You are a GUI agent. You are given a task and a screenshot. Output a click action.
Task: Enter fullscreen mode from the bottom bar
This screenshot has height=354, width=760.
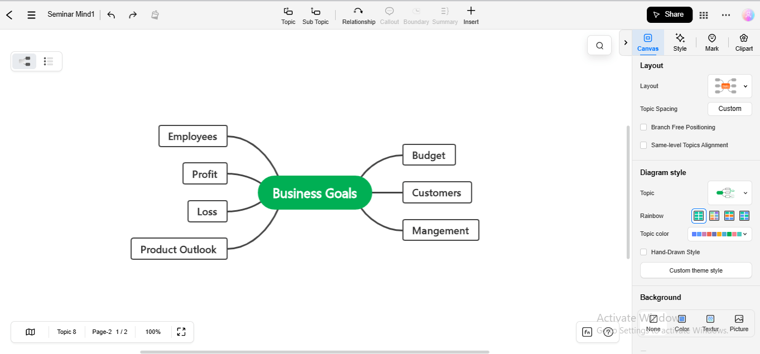click(181, 332)
